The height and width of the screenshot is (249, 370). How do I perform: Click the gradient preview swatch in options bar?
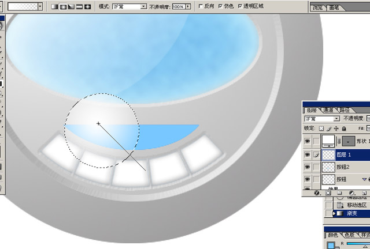[23, 6]
